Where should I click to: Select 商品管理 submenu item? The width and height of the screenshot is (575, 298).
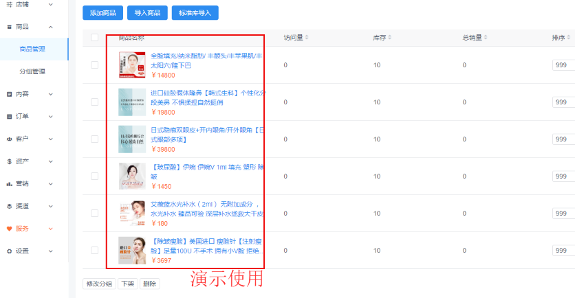coord(32,49)
